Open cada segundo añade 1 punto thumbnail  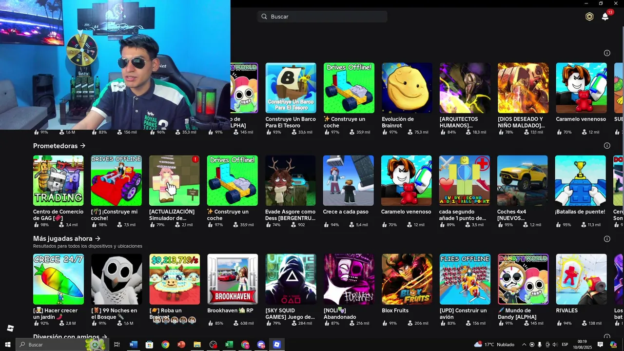pos(465,180)
